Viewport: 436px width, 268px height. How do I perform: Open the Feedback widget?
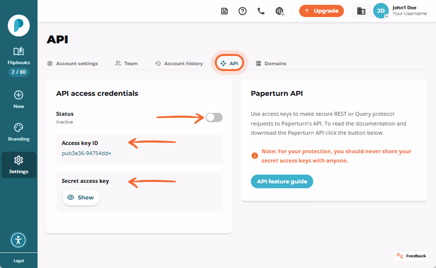pos(412,256)
